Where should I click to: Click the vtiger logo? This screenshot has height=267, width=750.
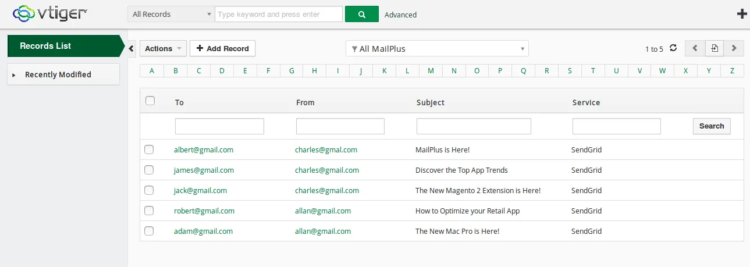coord(50,13)
